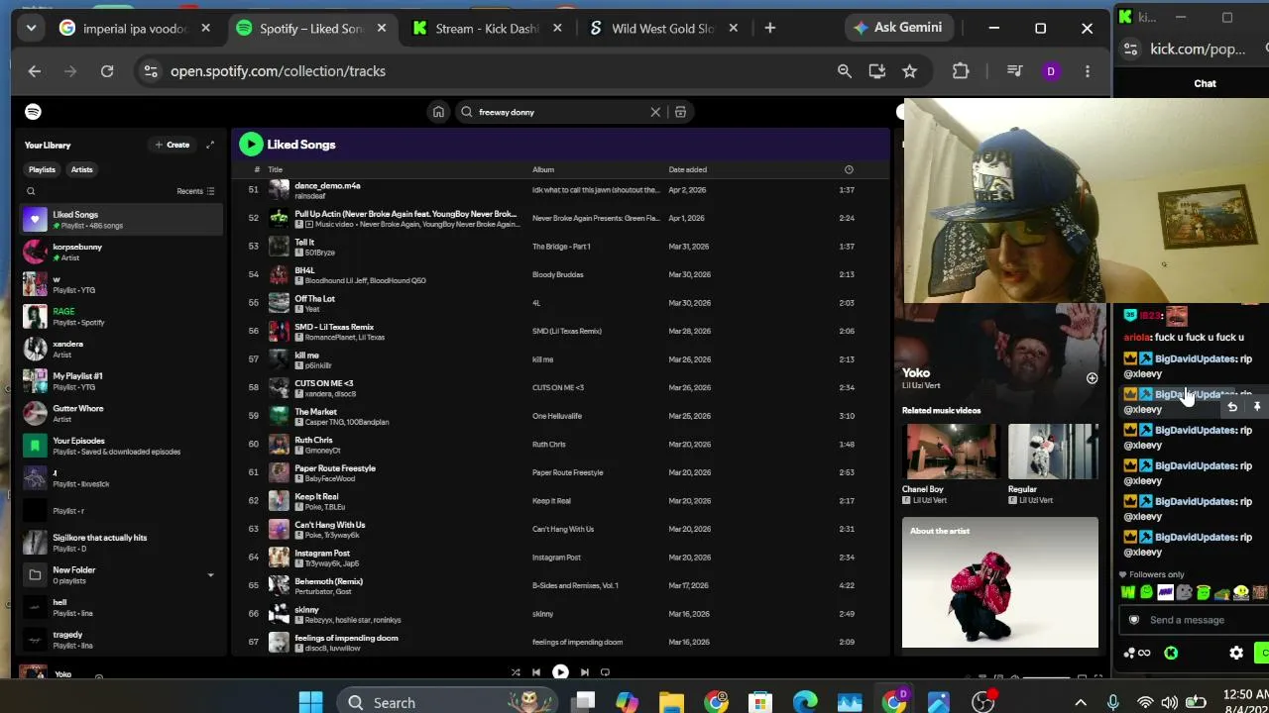Filter library by Artists chip
Screen dimensions: 1269x713
[82, 169]
